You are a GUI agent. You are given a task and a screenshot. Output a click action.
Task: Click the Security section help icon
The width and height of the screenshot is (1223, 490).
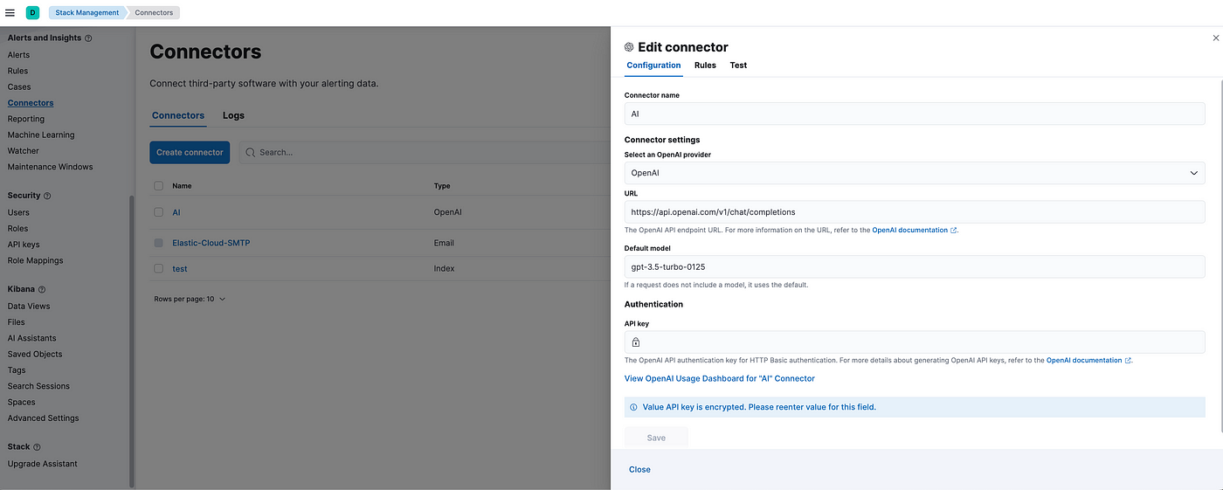pos(47,197)
